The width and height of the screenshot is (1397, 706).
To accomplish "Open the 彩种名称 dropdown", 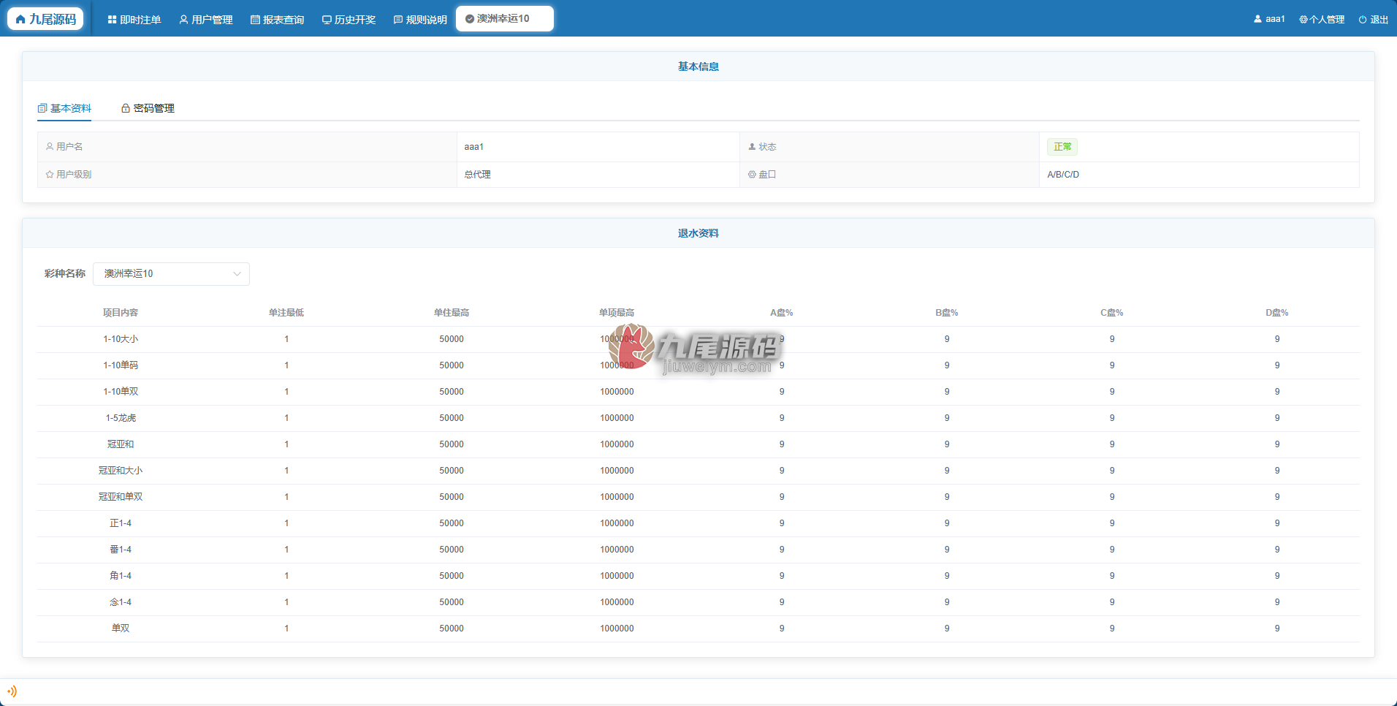I will click(x=171, y=274).
